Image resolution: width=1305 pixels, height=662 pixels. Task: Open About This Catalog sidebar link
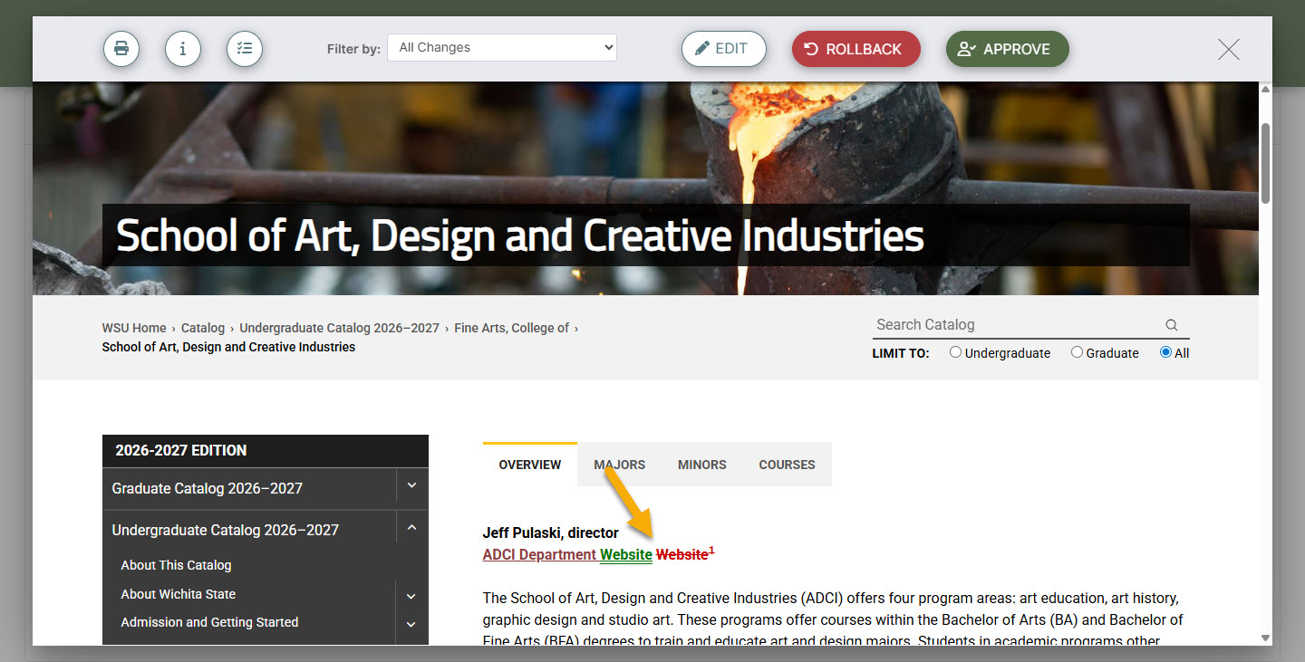176,565
